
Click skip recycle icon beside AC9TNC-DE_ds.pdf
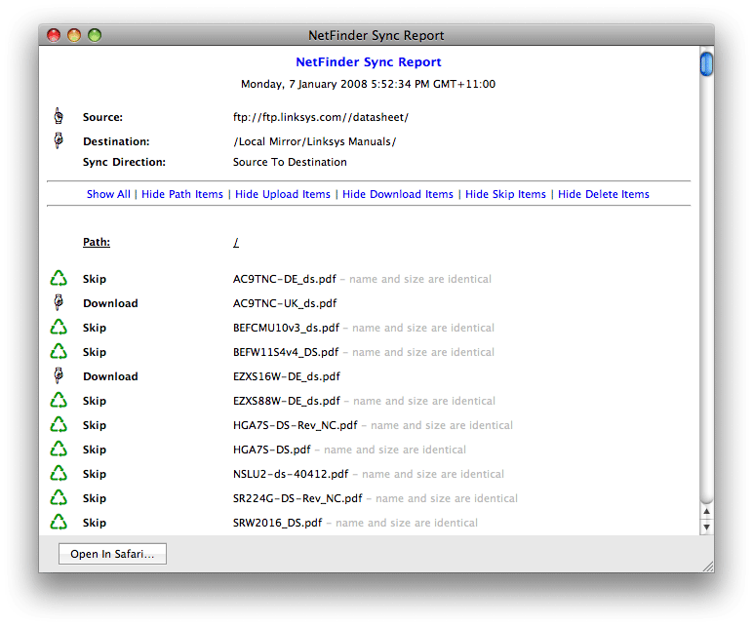tap(59, 279)
